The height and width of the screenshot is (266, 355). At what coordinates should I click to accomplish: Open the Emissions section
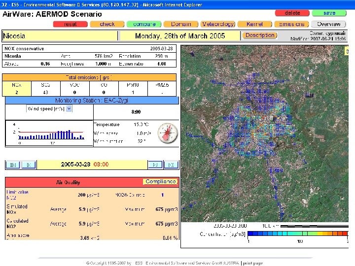point(291,24)
